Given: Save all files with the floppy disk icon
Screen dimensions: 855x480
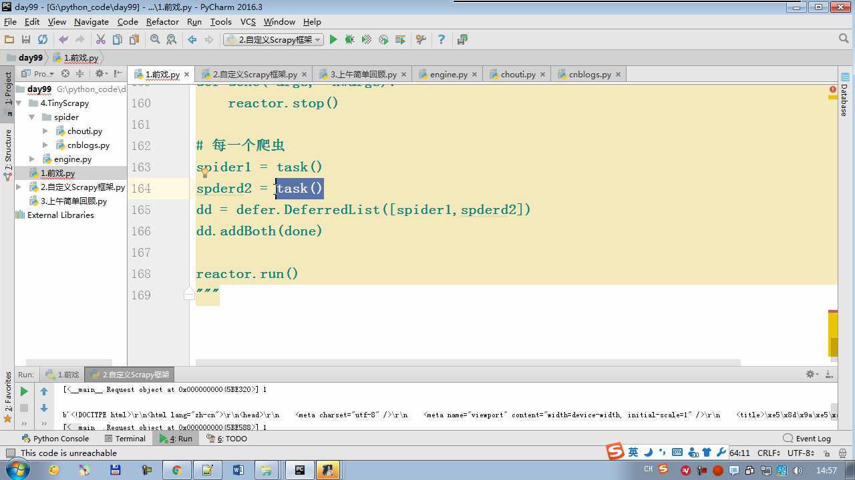Looking at the screenshot, I should pos(26,40).
